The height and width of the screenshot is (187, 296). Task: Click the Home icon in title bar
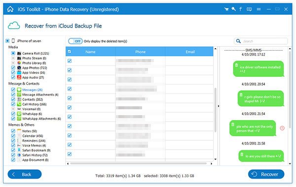[10, 9]
